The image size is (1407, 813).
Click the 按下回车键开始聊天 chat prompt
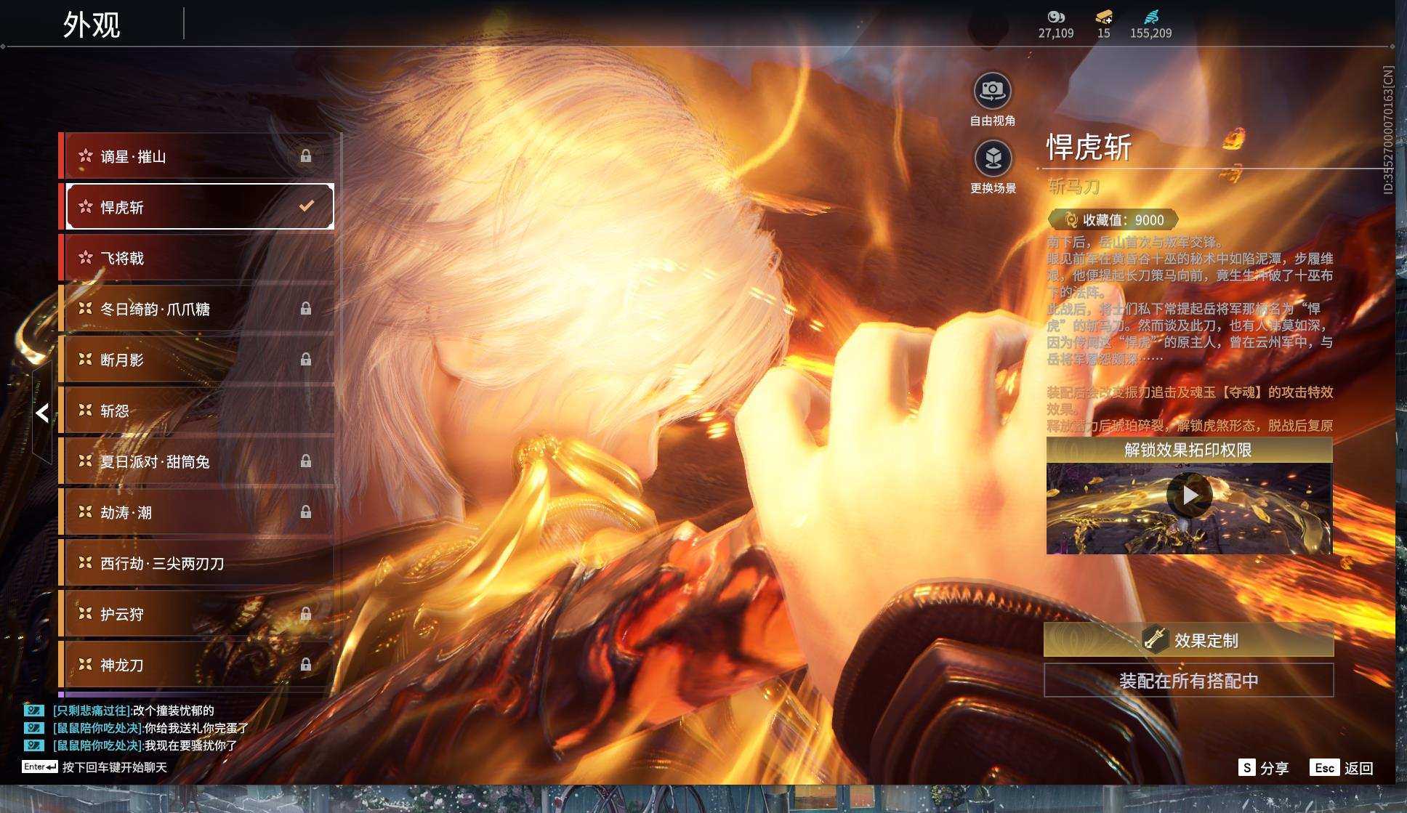tap(115, 767)
